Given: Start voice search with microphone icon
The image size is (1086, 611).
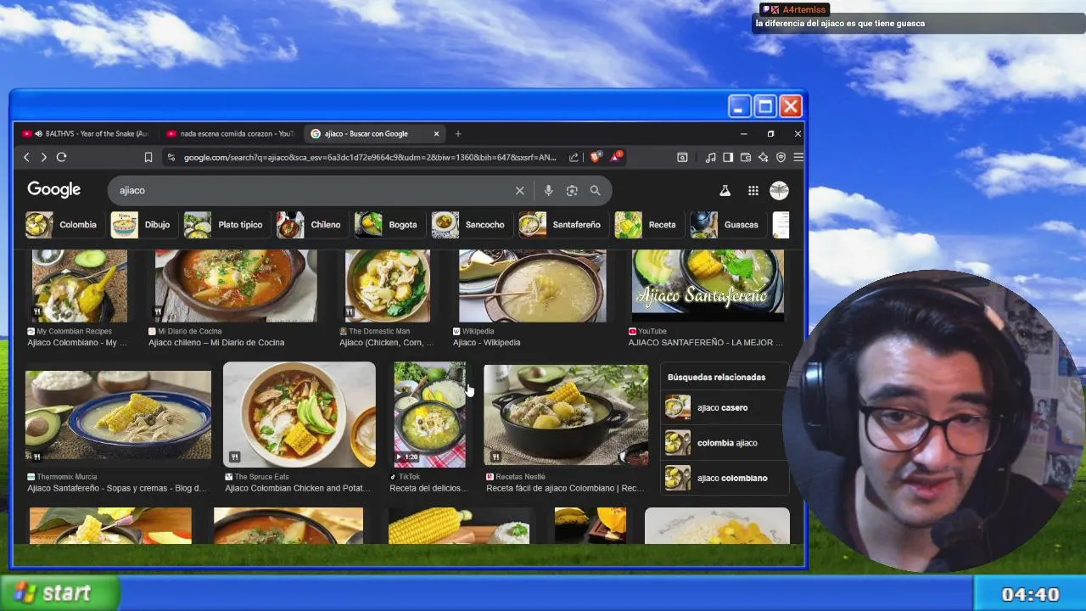Looking at the screenshot, I should click(x=548, y=191).
